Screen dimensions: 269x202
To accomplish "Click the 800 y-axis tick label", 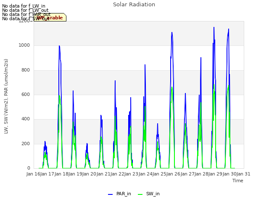I will pos(26,70).
